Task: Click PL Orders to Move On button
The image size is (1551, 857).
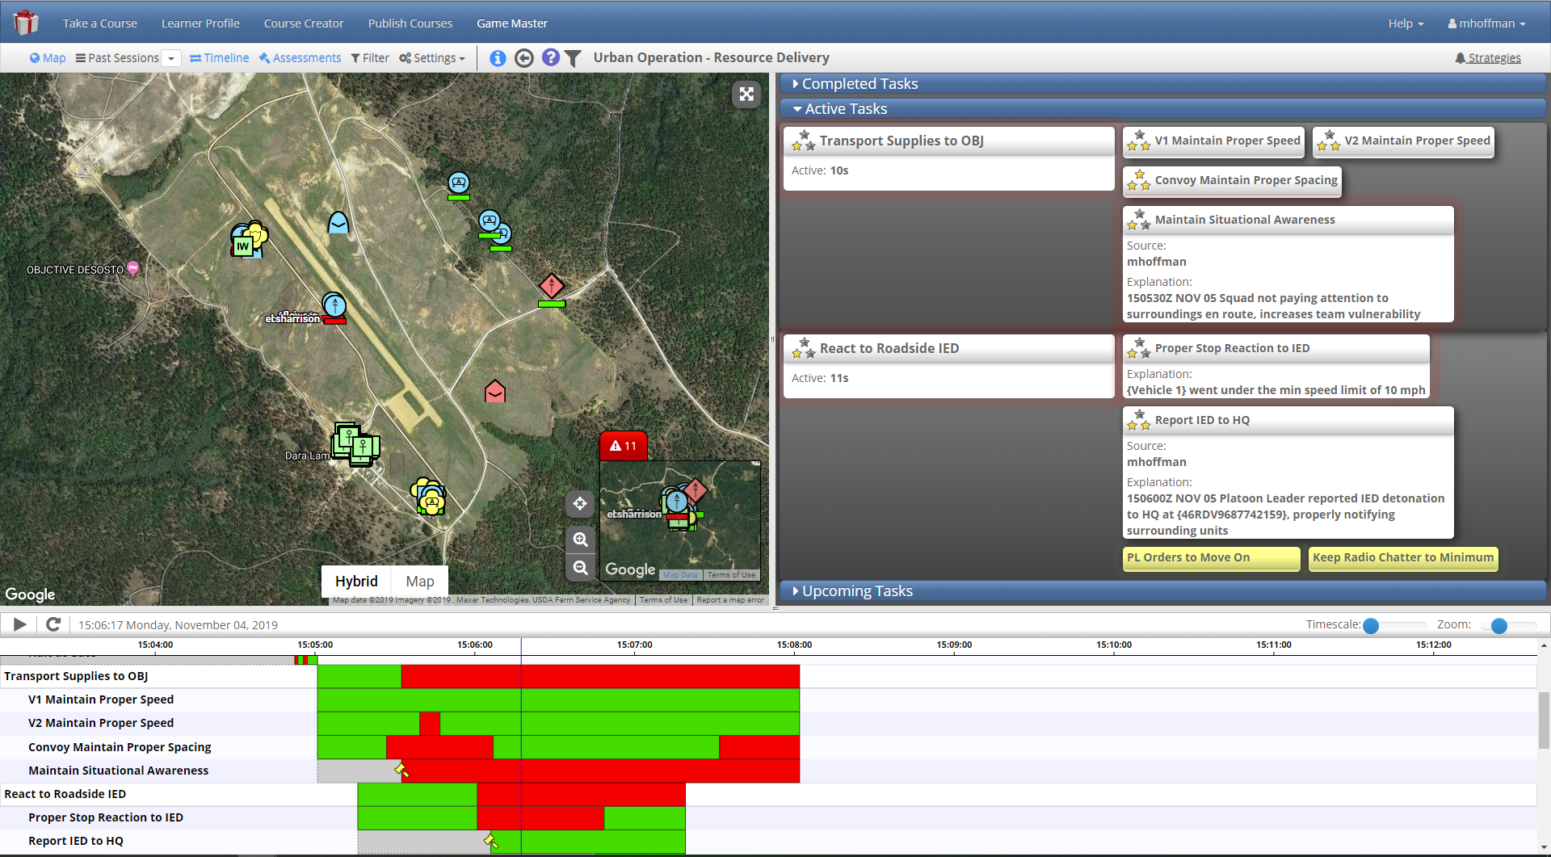Action: coord(1211,558)
